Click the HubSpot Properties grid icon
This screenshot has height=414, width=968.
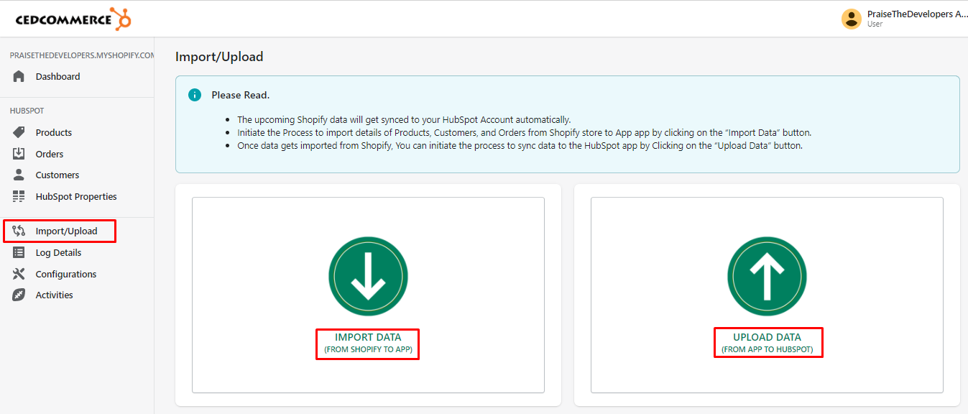click(19, 196)
